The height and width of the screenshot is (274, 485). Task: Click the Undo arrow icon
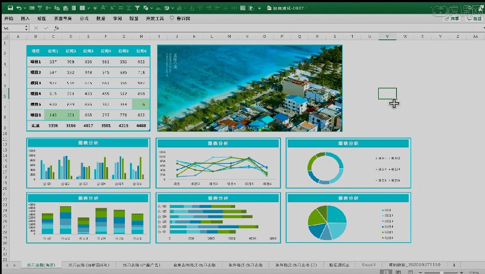click(x=19, y=8)
